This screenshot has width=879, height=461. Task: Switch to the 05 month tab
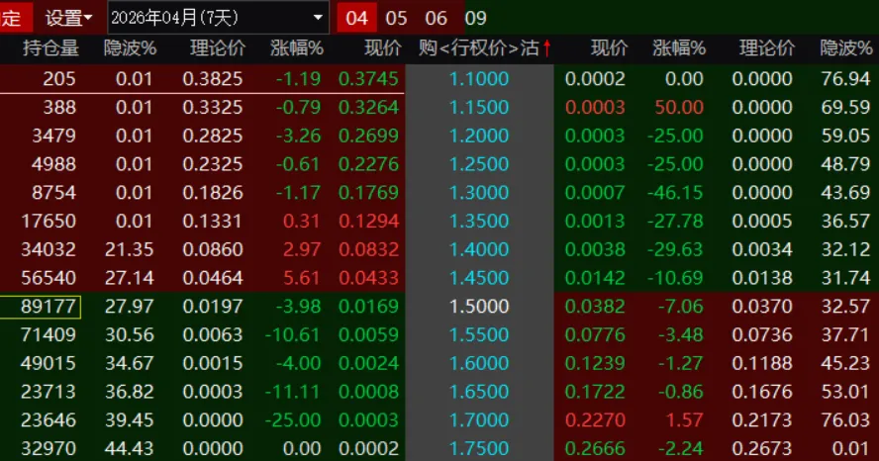(396, 18)
